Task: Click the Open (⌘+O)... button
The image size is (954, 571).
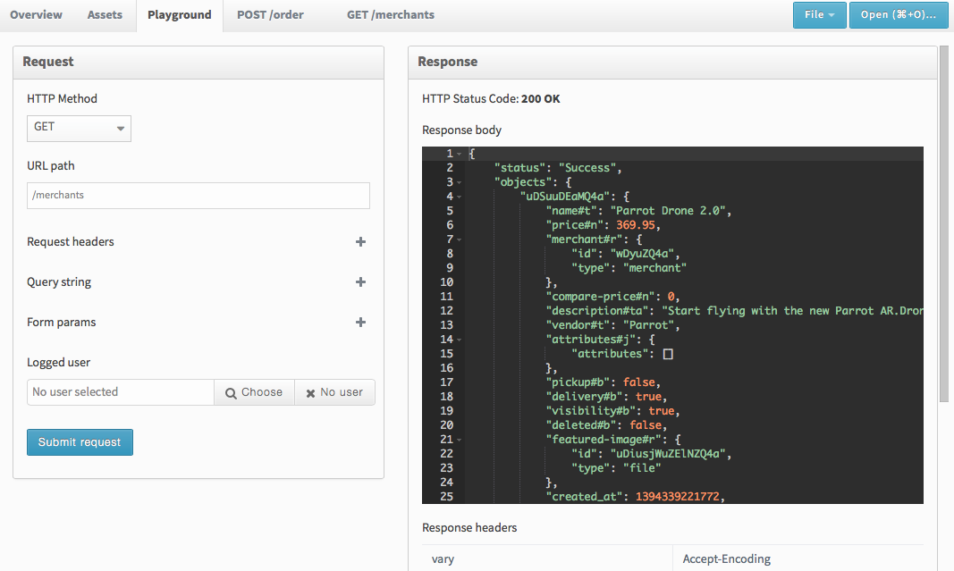Action: (899, 15)
